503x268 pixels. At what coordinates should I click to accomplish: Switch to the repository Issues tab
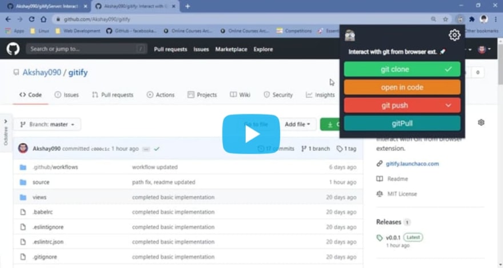click(66, 95)
